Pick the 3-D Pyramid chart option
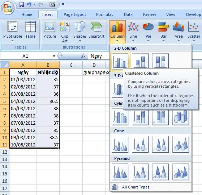Image resolution: width=202 pixels, height=195 pixels. [181, 172]
